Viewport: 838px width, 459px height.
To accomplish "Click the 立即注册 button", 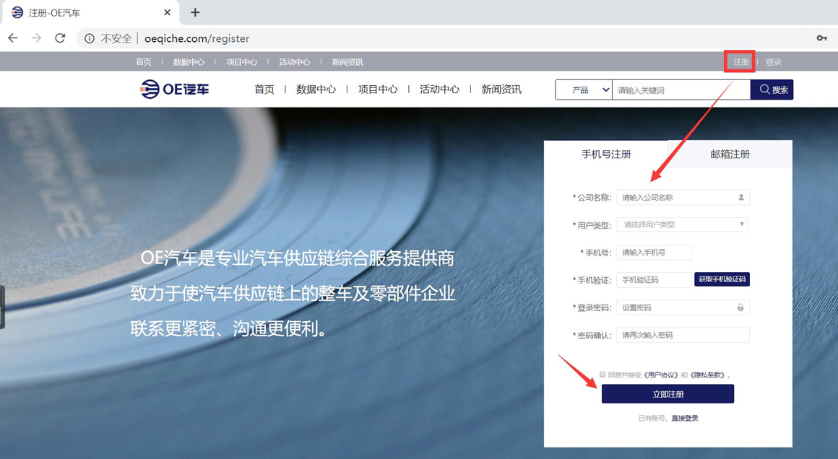I will click(668, 394).
